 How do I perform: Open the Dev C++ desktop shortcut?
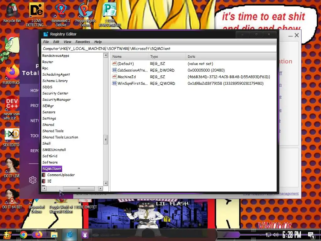(x=12, y=108)
